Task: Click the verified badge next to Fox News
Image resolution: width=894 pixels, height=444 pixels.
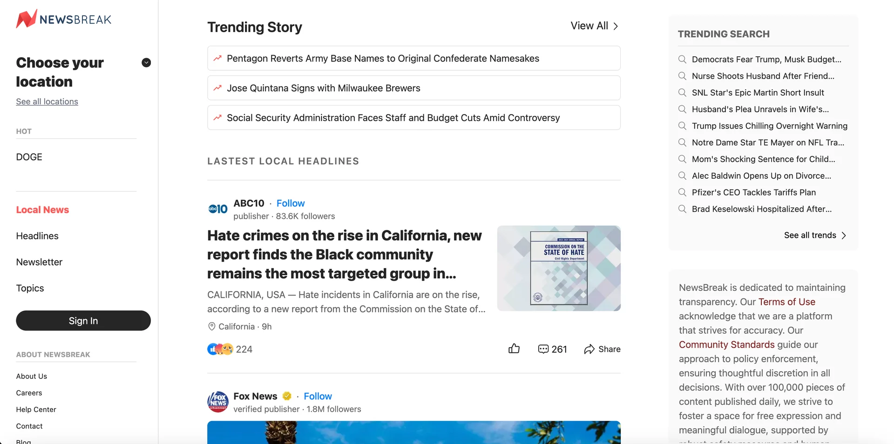Action: point(287,396)
